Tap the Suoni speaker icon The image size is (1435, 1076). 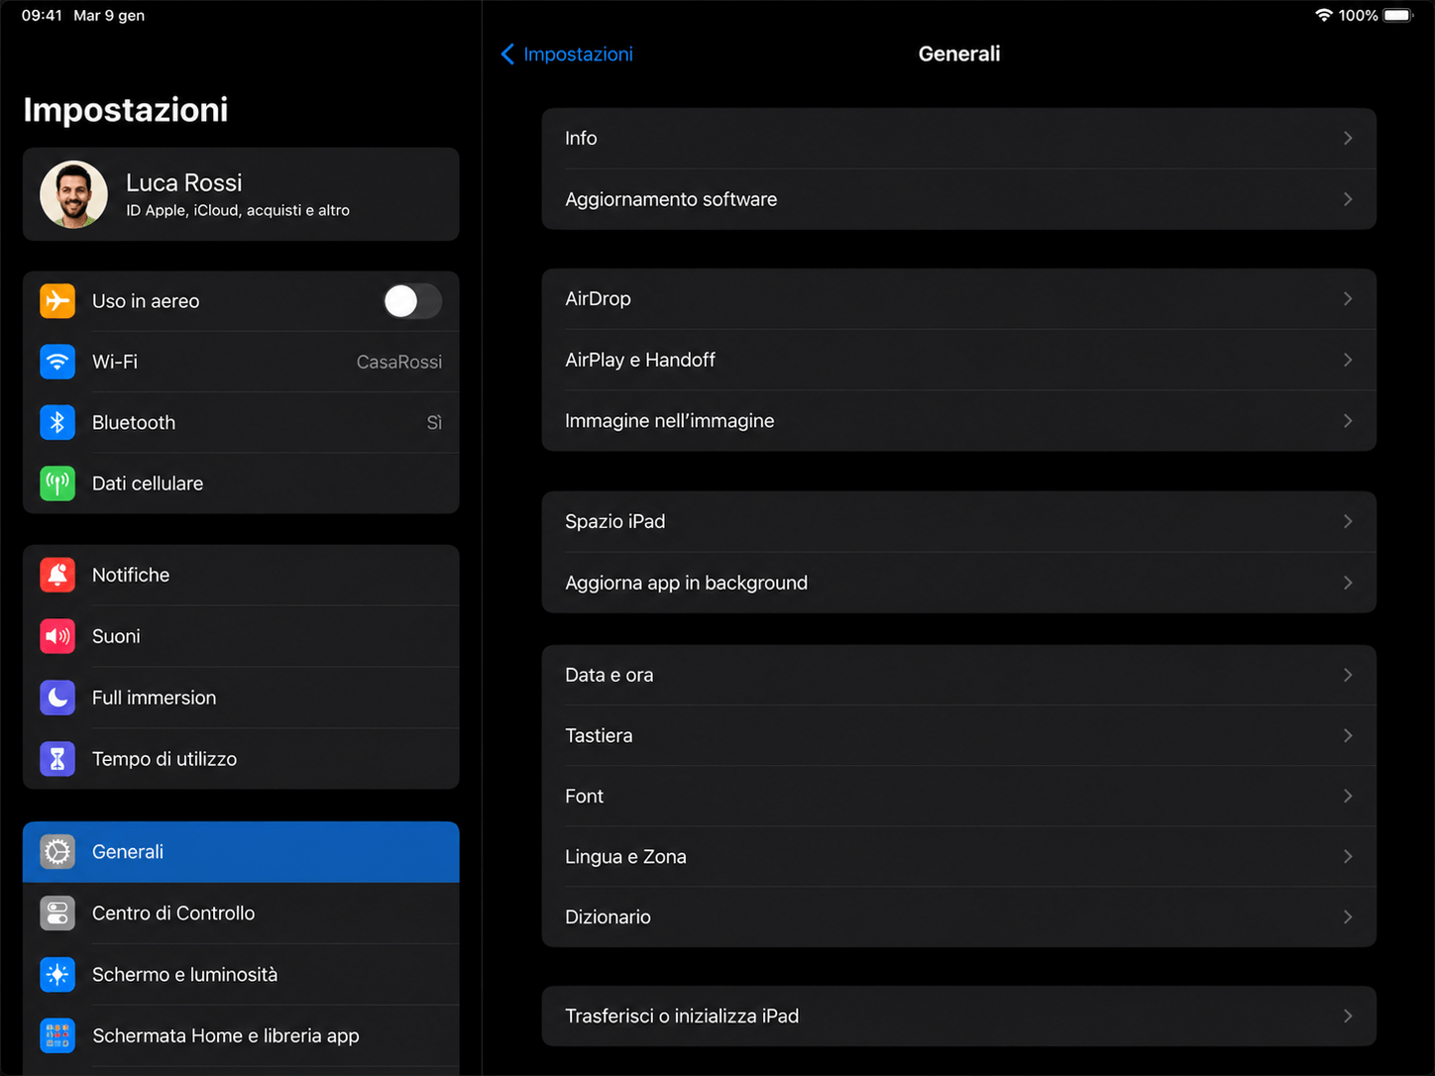[x=57, y=636]
